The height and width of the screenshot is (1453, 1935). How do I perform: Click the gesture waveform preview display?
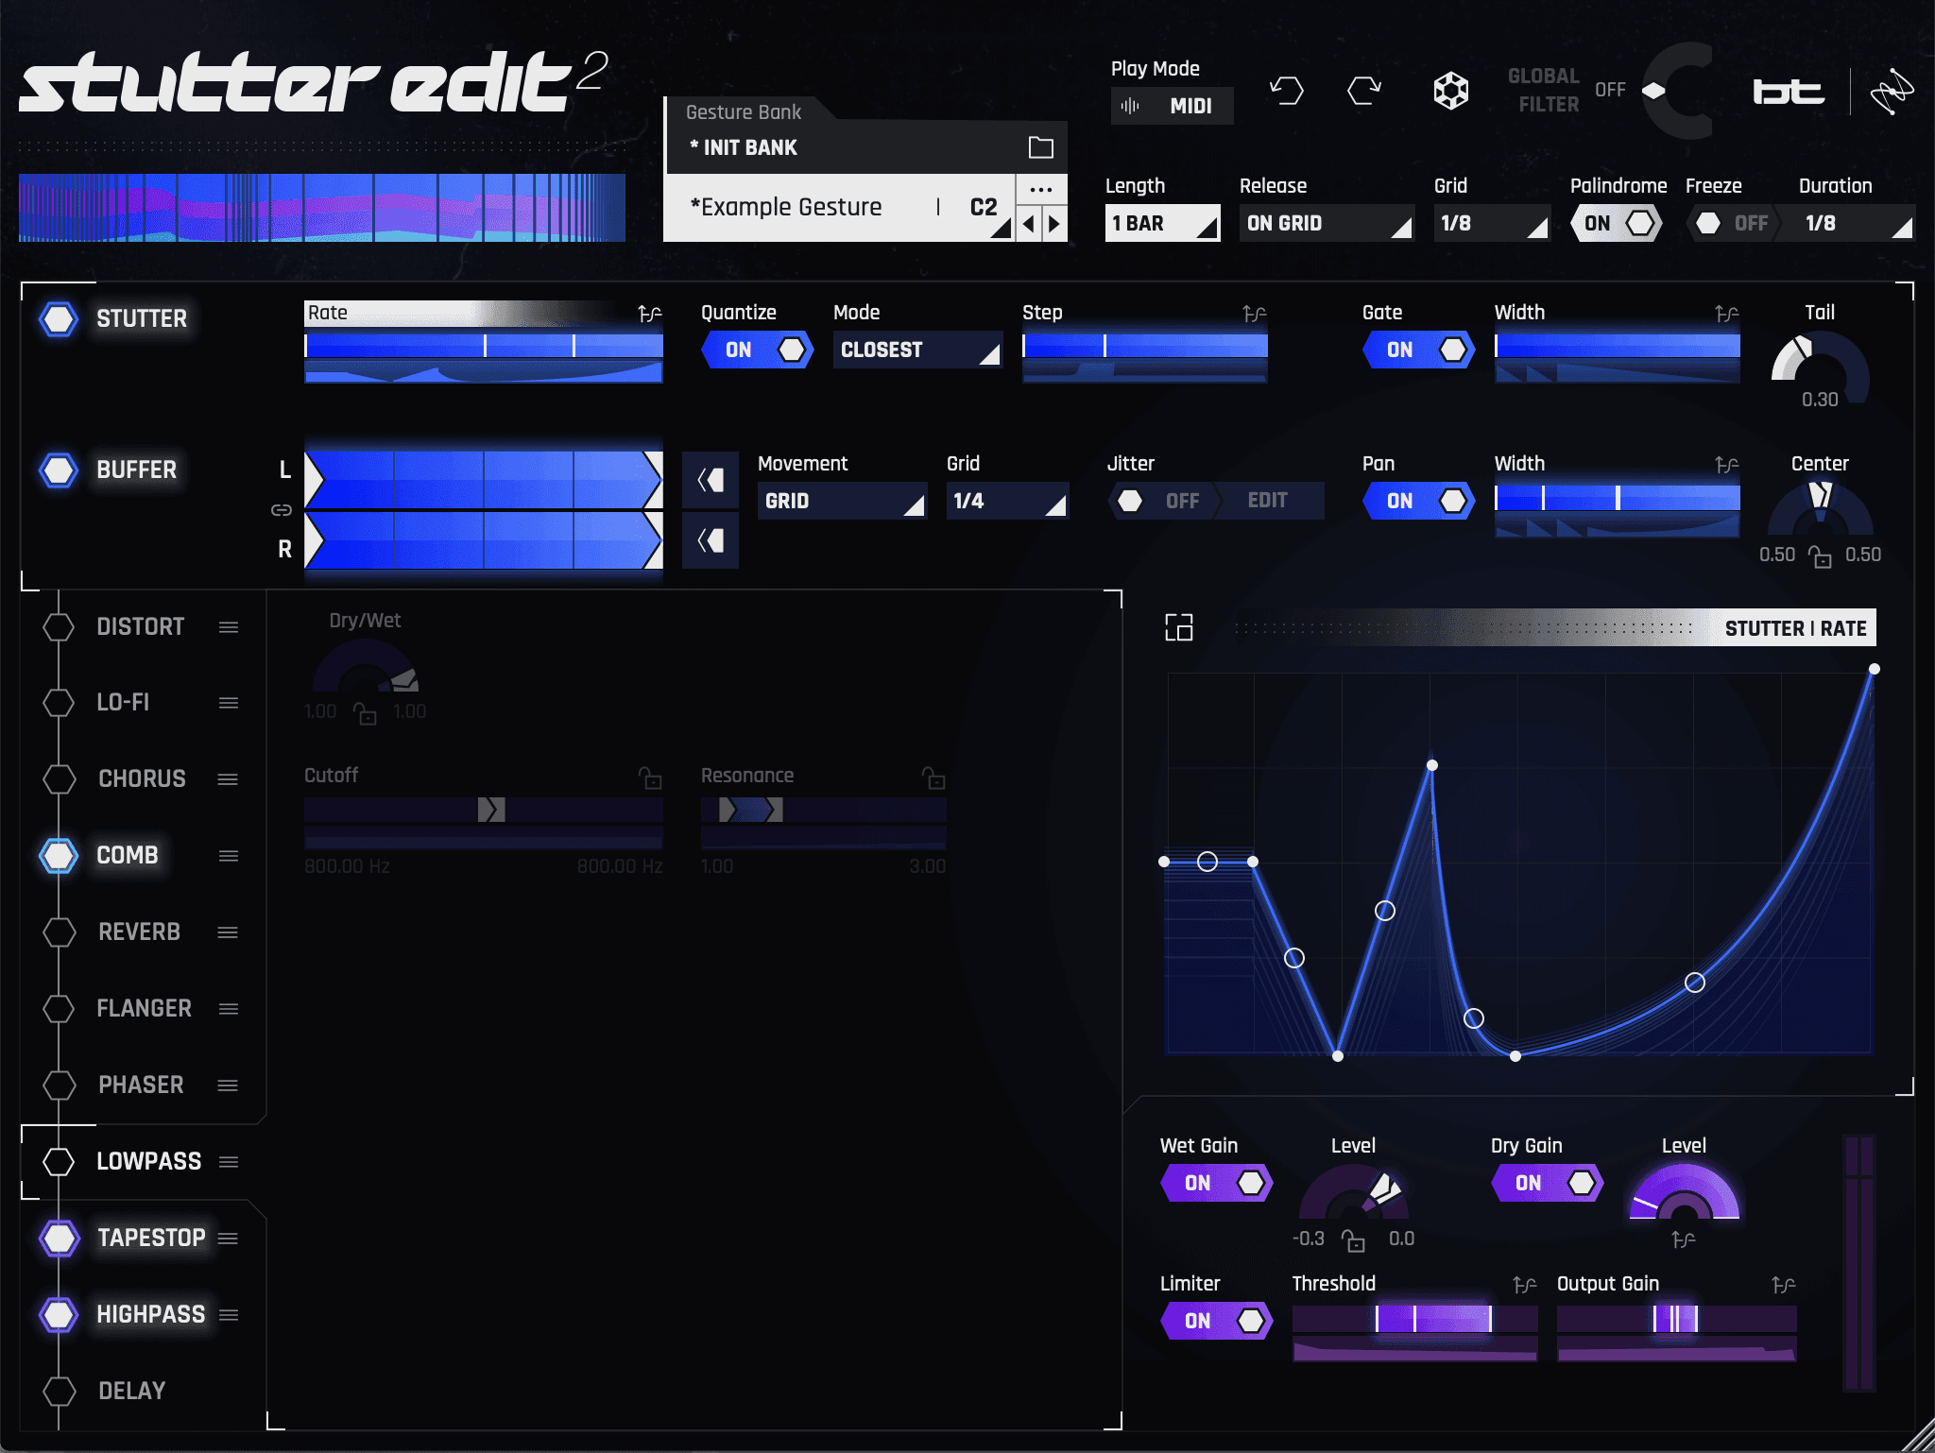pyautogui.click(x=322, y=208)
